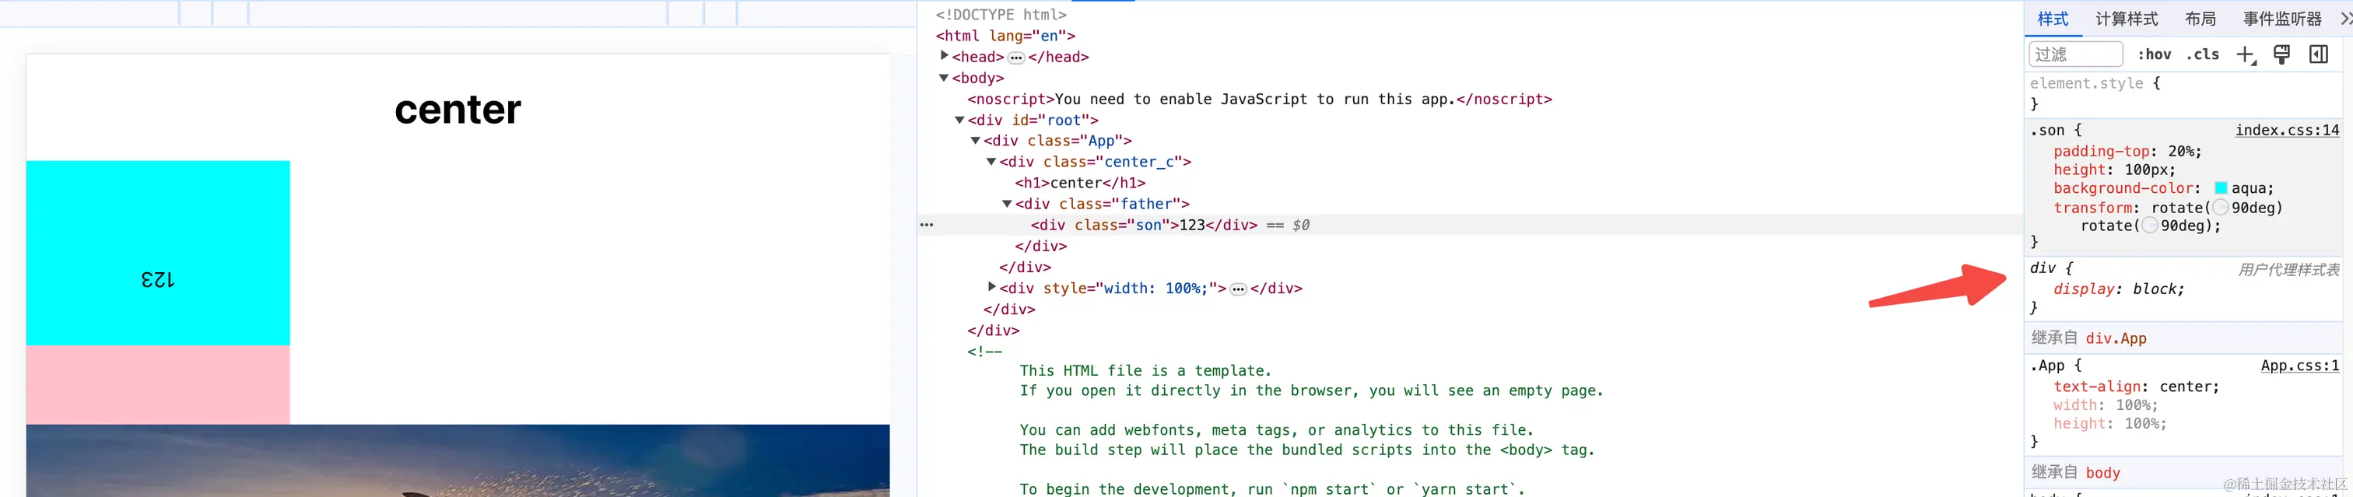The width and height of the screenshot is (2353, 497).
Task: Click the display block declaration
Action: 2118,289
